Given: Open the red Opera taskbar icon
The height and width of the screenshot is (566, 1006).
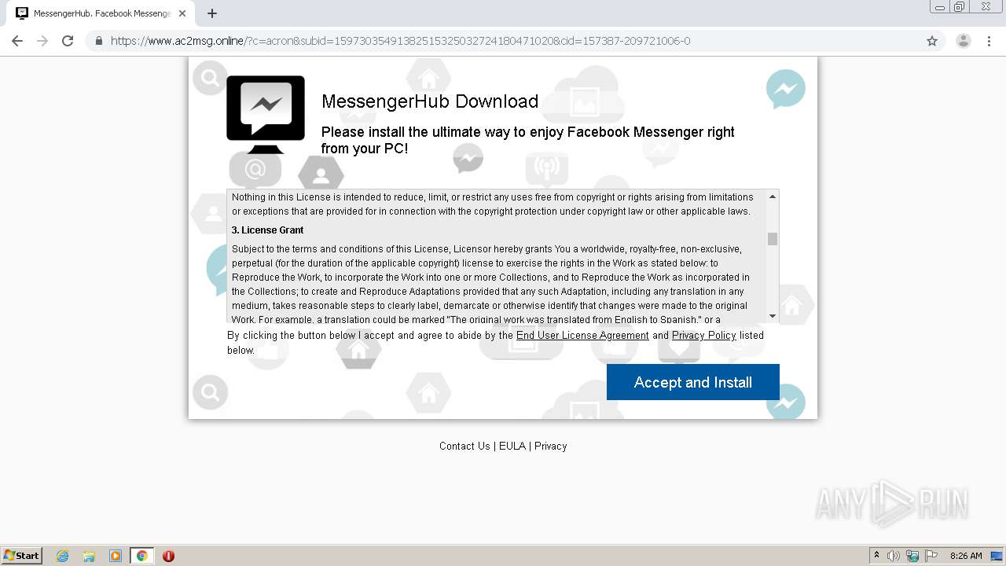Looking at the screenshot, I should [x=168, y=556].
